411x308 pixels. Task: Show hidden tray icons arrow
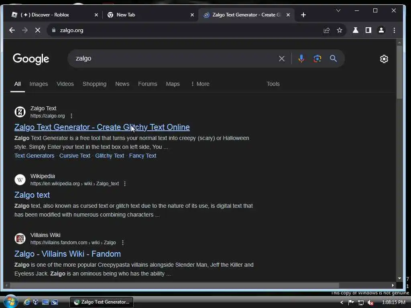[x=342, y=302]
